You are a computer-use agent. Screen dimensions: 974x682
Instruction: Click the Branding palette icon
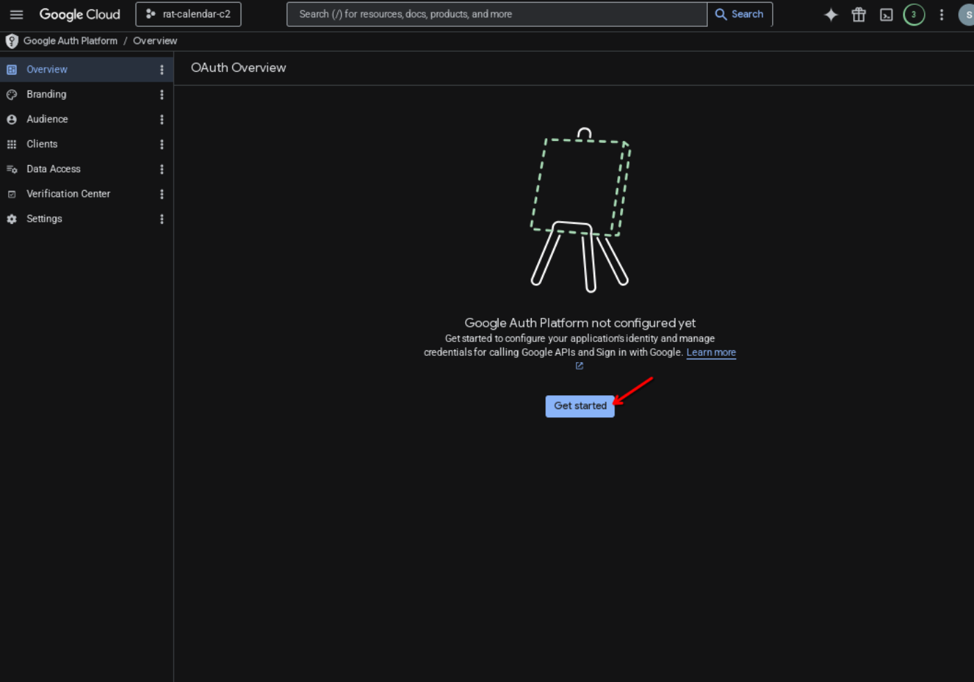click(12, 95)
